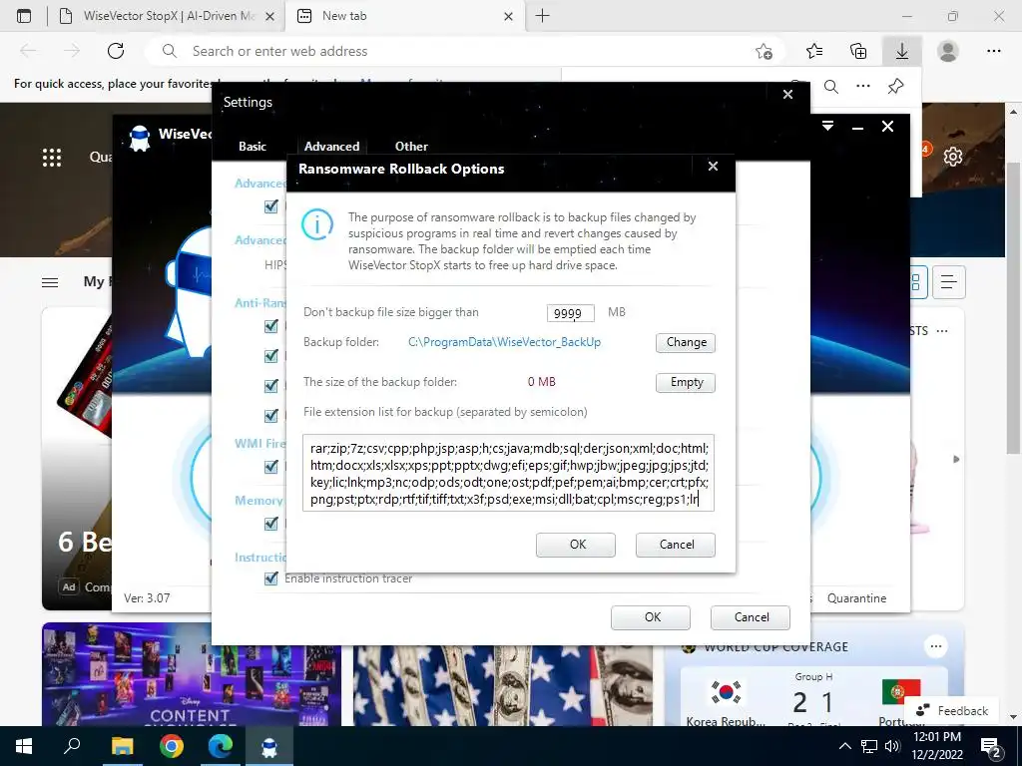Click Cancel in the Settings window
1022x766 pixels.
click(751, 617)
